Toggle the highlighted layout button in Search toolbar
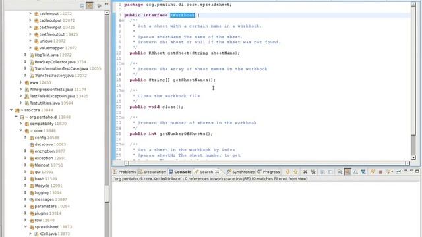The height and width of the screenshot is (237, 422). click(x=347, y=172)
